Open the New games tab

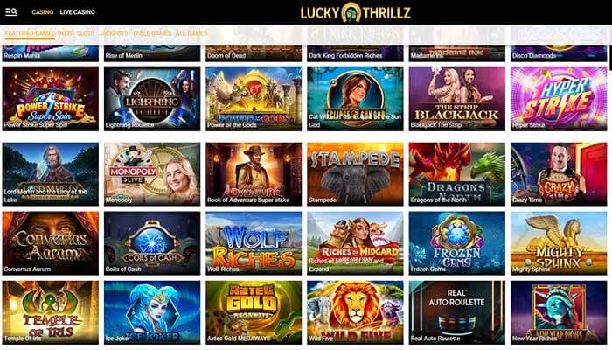pos(66,33)
